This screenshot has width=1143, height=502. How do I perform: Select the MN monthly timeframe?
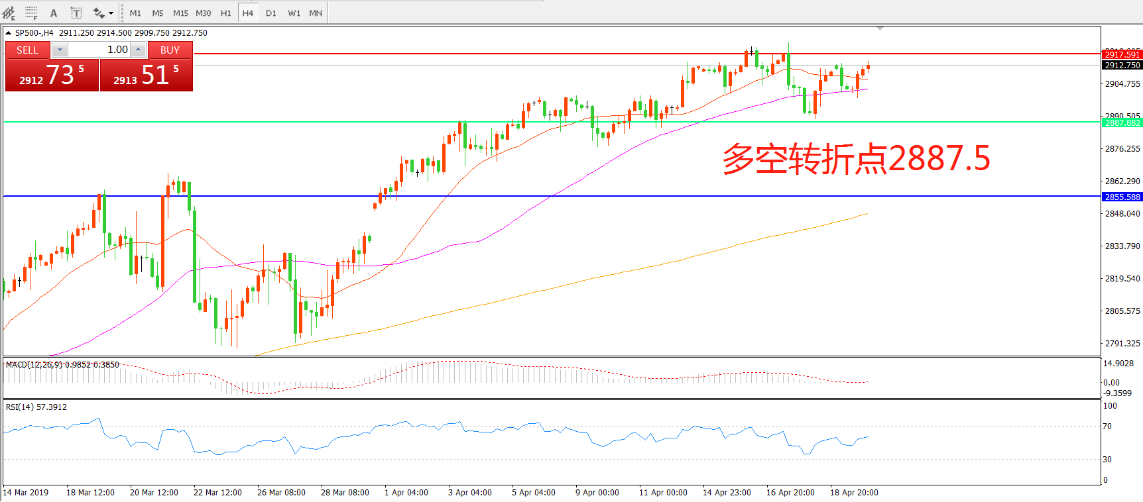tap(316, 13)
